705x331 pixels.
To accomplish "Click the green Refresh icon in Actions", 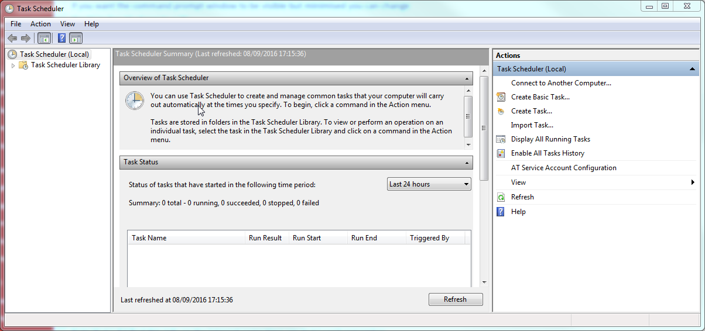I will [501, 197].
